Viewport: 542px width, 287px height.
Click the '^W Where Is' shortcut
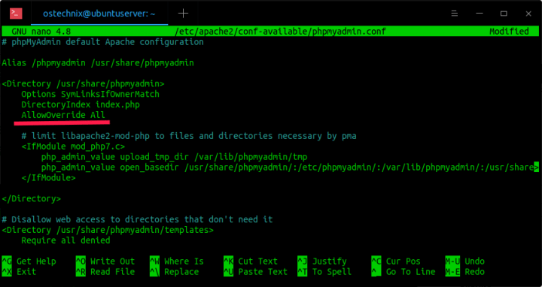point(177,261)
